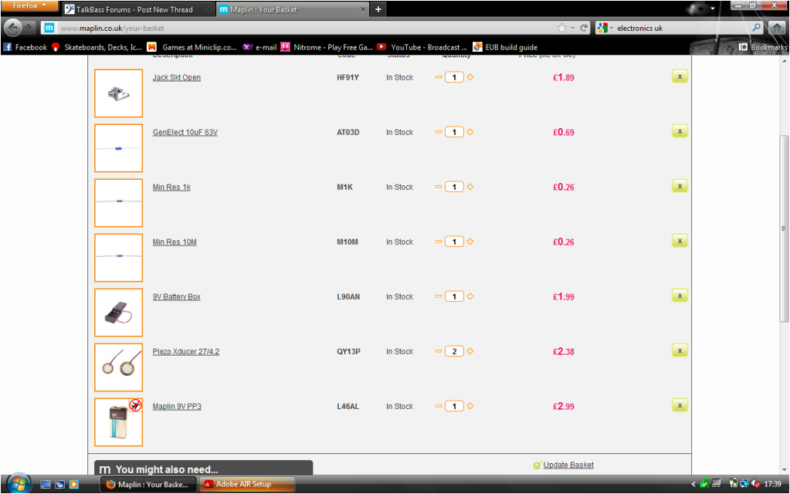Switch to Adobe AIR Setup taskbar item
The height and width of the screenshot is (494, 790).
(247, 485)
